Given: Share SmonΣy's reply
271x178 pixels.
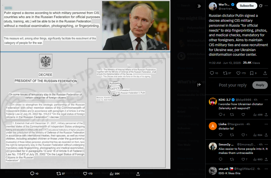Looking at the screenshot, I should pos(266,159).
